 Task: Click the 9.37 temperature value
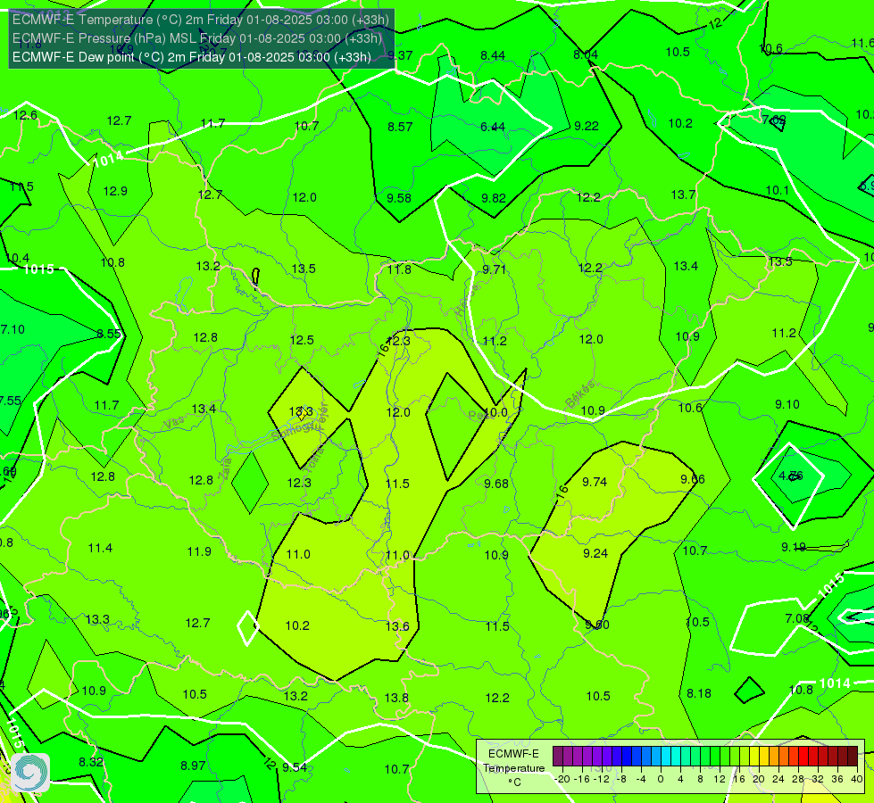400,55
